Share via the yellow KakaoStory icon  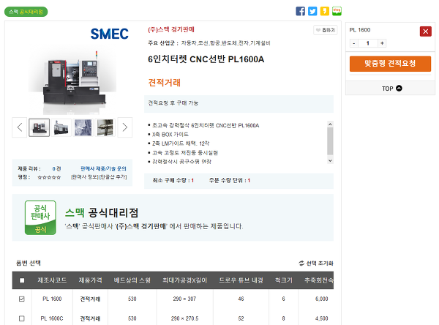(324, 11)
